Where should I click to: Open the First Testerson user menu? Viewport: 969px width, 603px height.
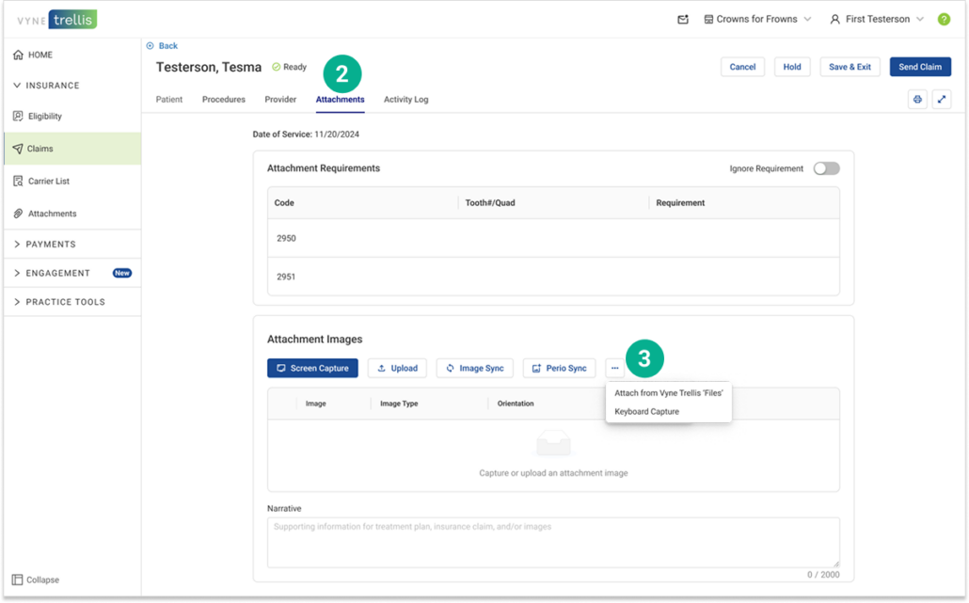point(876,19)
